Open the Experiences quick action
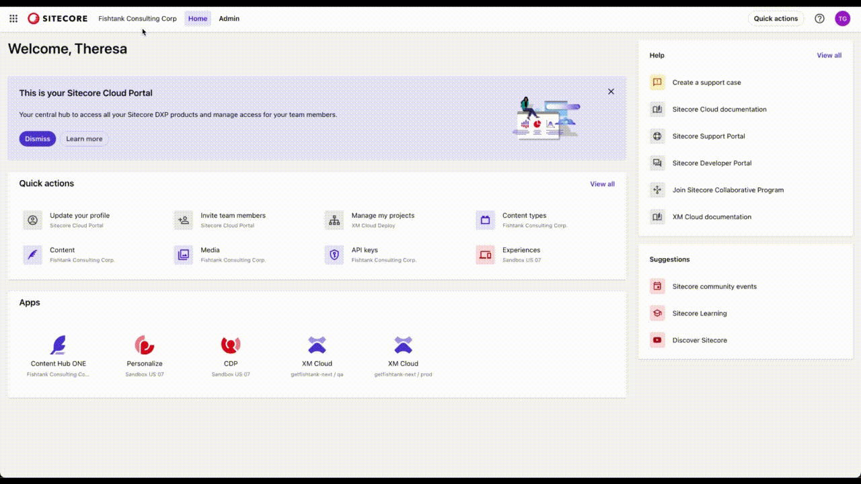 coord(484,254)
